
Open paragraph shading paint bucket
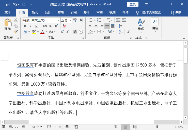(x=90, y=32)
